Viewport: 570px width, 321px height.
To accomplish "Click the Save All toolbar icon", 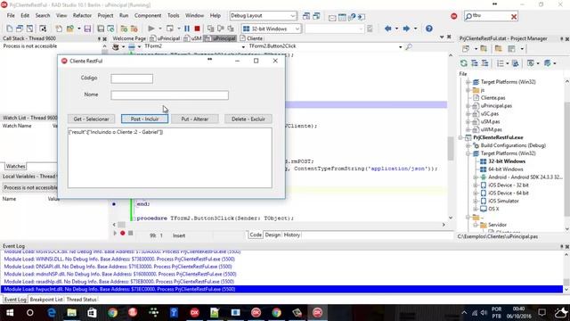I will click(101, 29).
